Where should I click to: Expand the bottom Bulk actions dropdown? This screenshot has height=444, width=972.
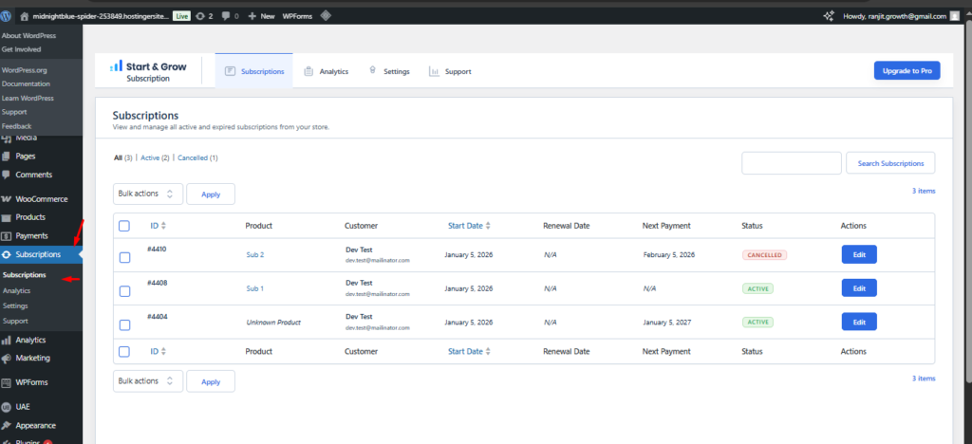(x=147, y=381)
